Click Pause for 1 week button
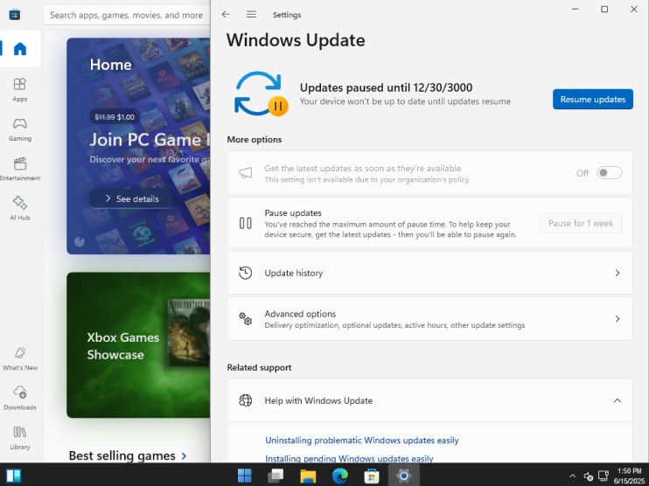 (x=581, y=224)
